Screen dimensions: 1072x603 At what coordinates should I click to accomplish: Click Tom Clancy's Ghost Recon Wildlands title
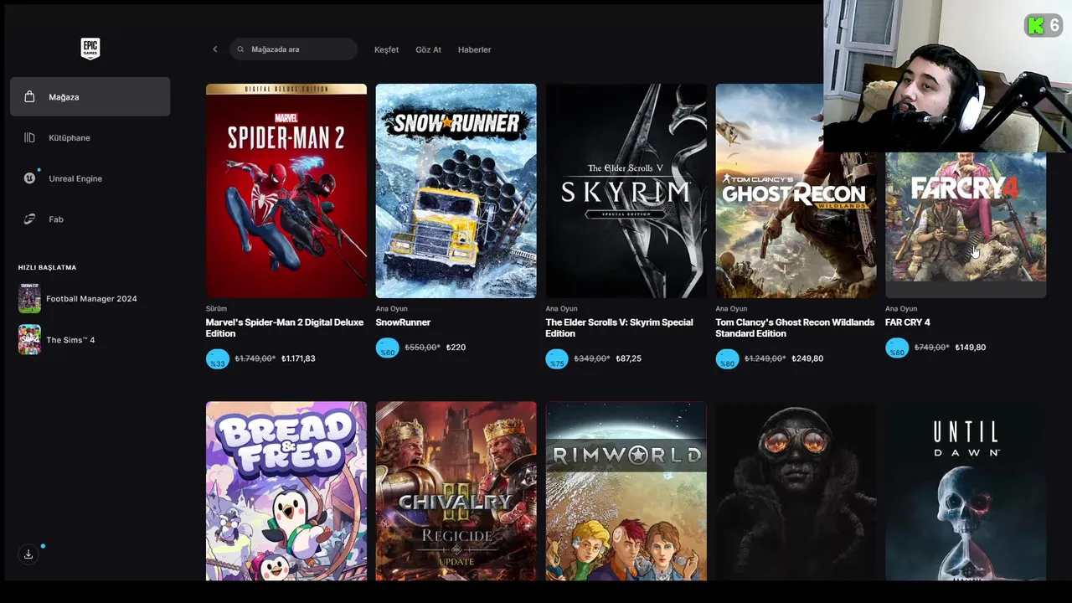click(x=795, y=327)
